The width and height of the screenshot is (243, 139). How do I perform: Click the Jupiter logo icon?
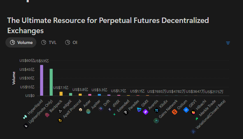(x=88, y=111)
